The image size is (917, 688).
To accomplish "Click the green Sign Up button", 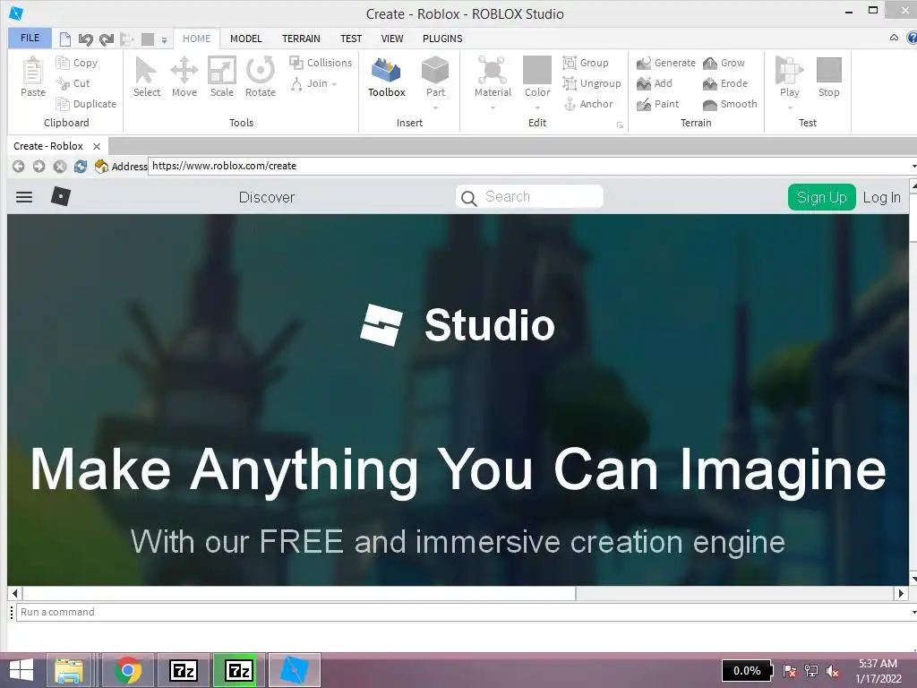I will 822,197.
